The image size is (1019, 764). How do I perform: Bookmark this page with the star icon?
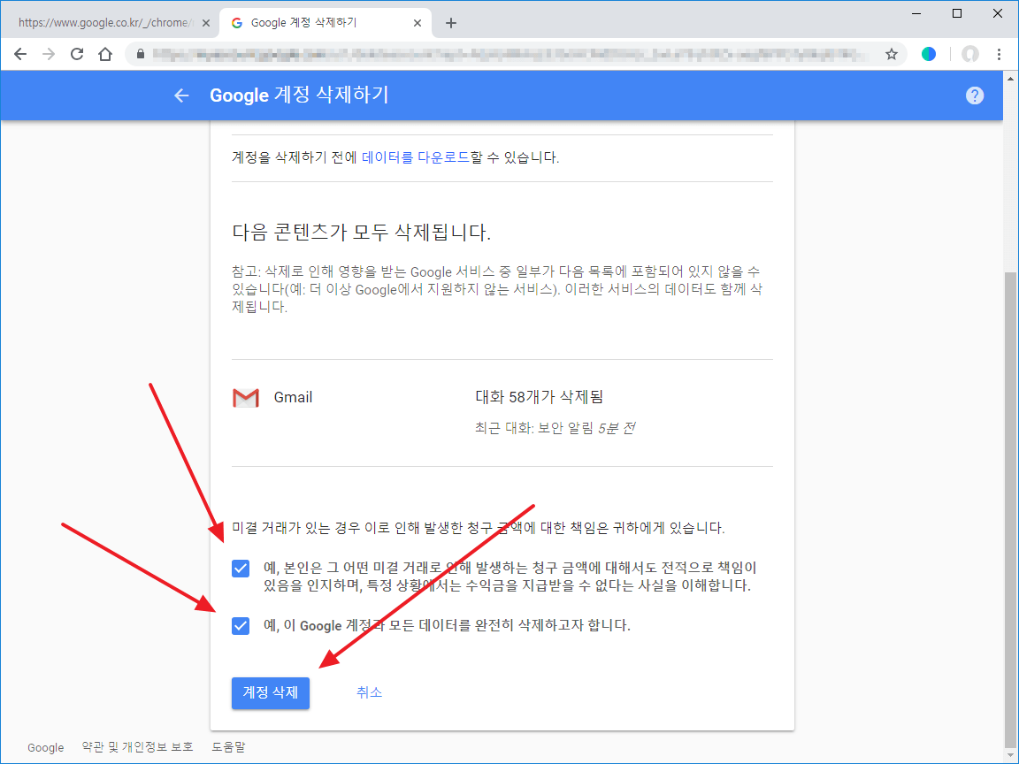pos(891,54)
